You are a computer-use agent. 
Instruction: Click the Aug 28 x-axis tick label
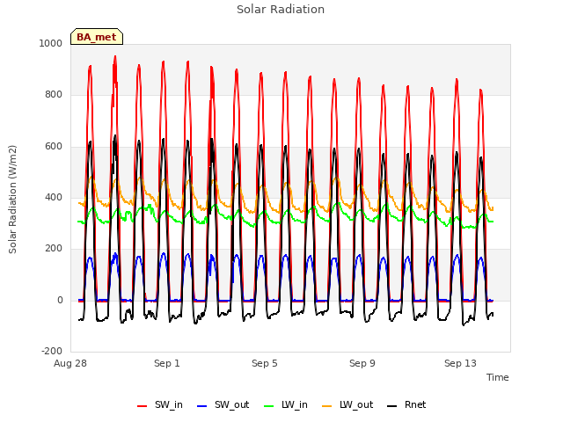pos(70,363)
